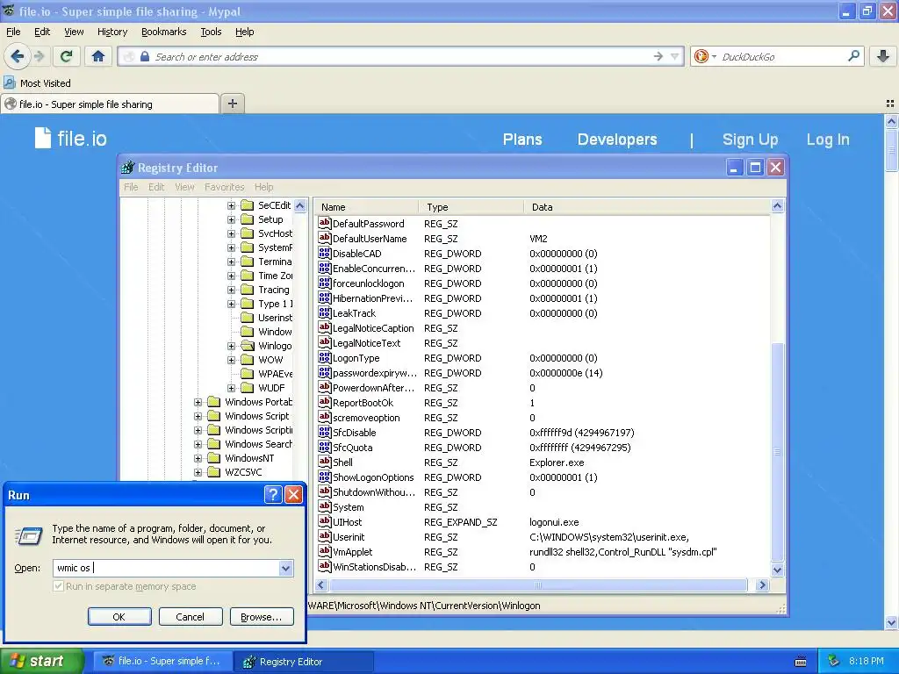Click the file.io logo icon
Image resolution: width=899 pixels, height=674 pixels.
(43, 138)
